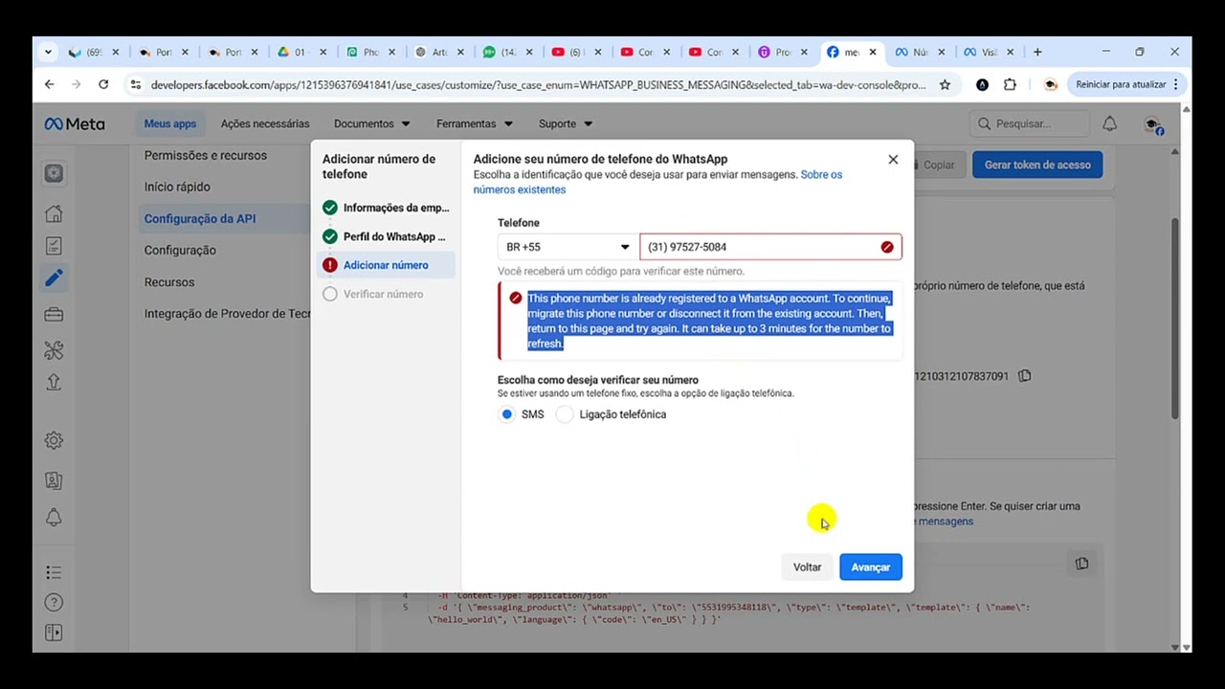Click the site information icon in address bar
The image size is (1225, 689).
pyautogui.click(x=134, y=84)
